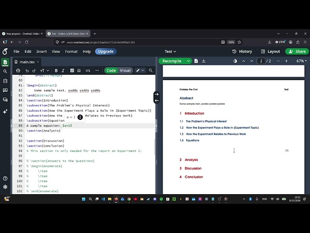Viewport: 310px width, 233px height.
Task: Collapse the abstract fold at line 81
Action: 24,85
